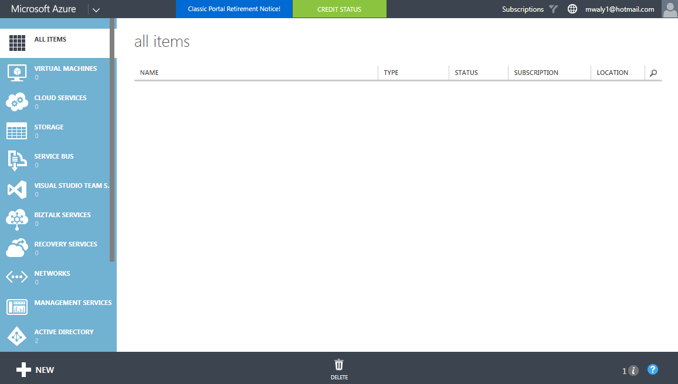This screenshot has height=384, width=678.
Task: Open the Networks icon
Action: pos(17,277)
